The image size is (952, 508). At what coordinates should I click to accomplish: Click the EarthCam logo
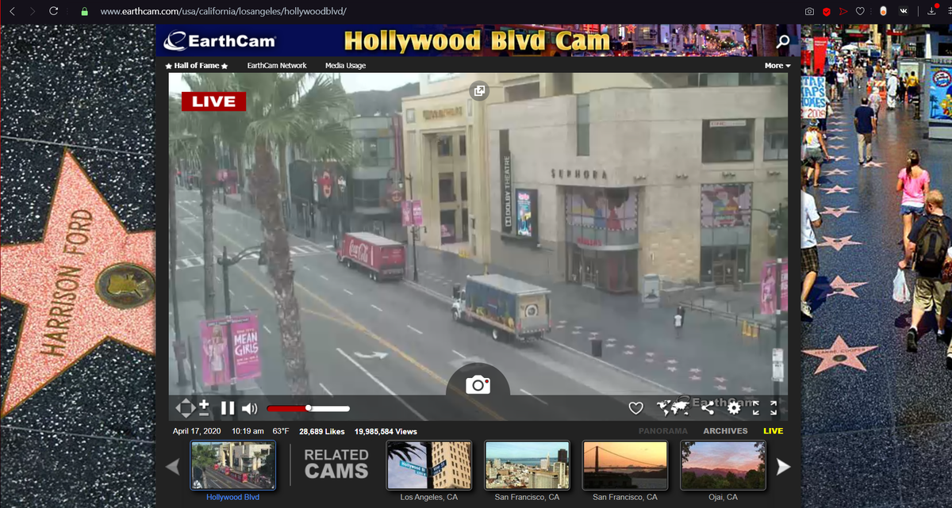point(221,41)
